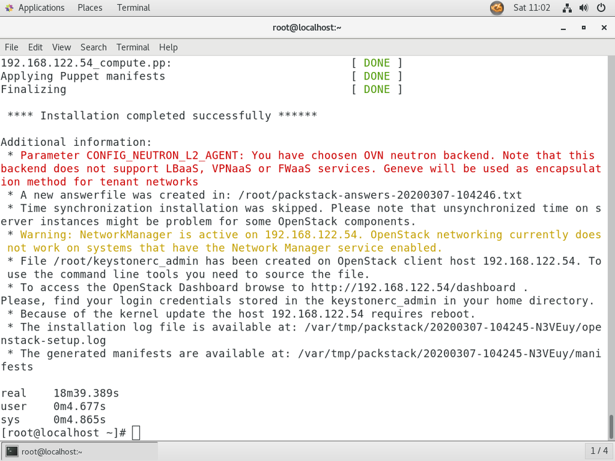
Task: Open the Edit menu
Action: point(35,47)
